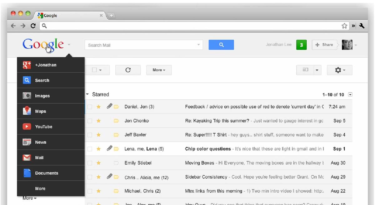The width and height of the screenshot is (375, 205).
Task: Click the Images camera icon
Action: click(x=27, y=96)
